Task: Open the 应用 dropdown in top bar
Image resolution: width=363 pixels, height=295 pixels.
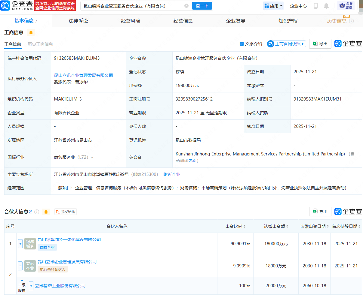Action: (273, 6)
